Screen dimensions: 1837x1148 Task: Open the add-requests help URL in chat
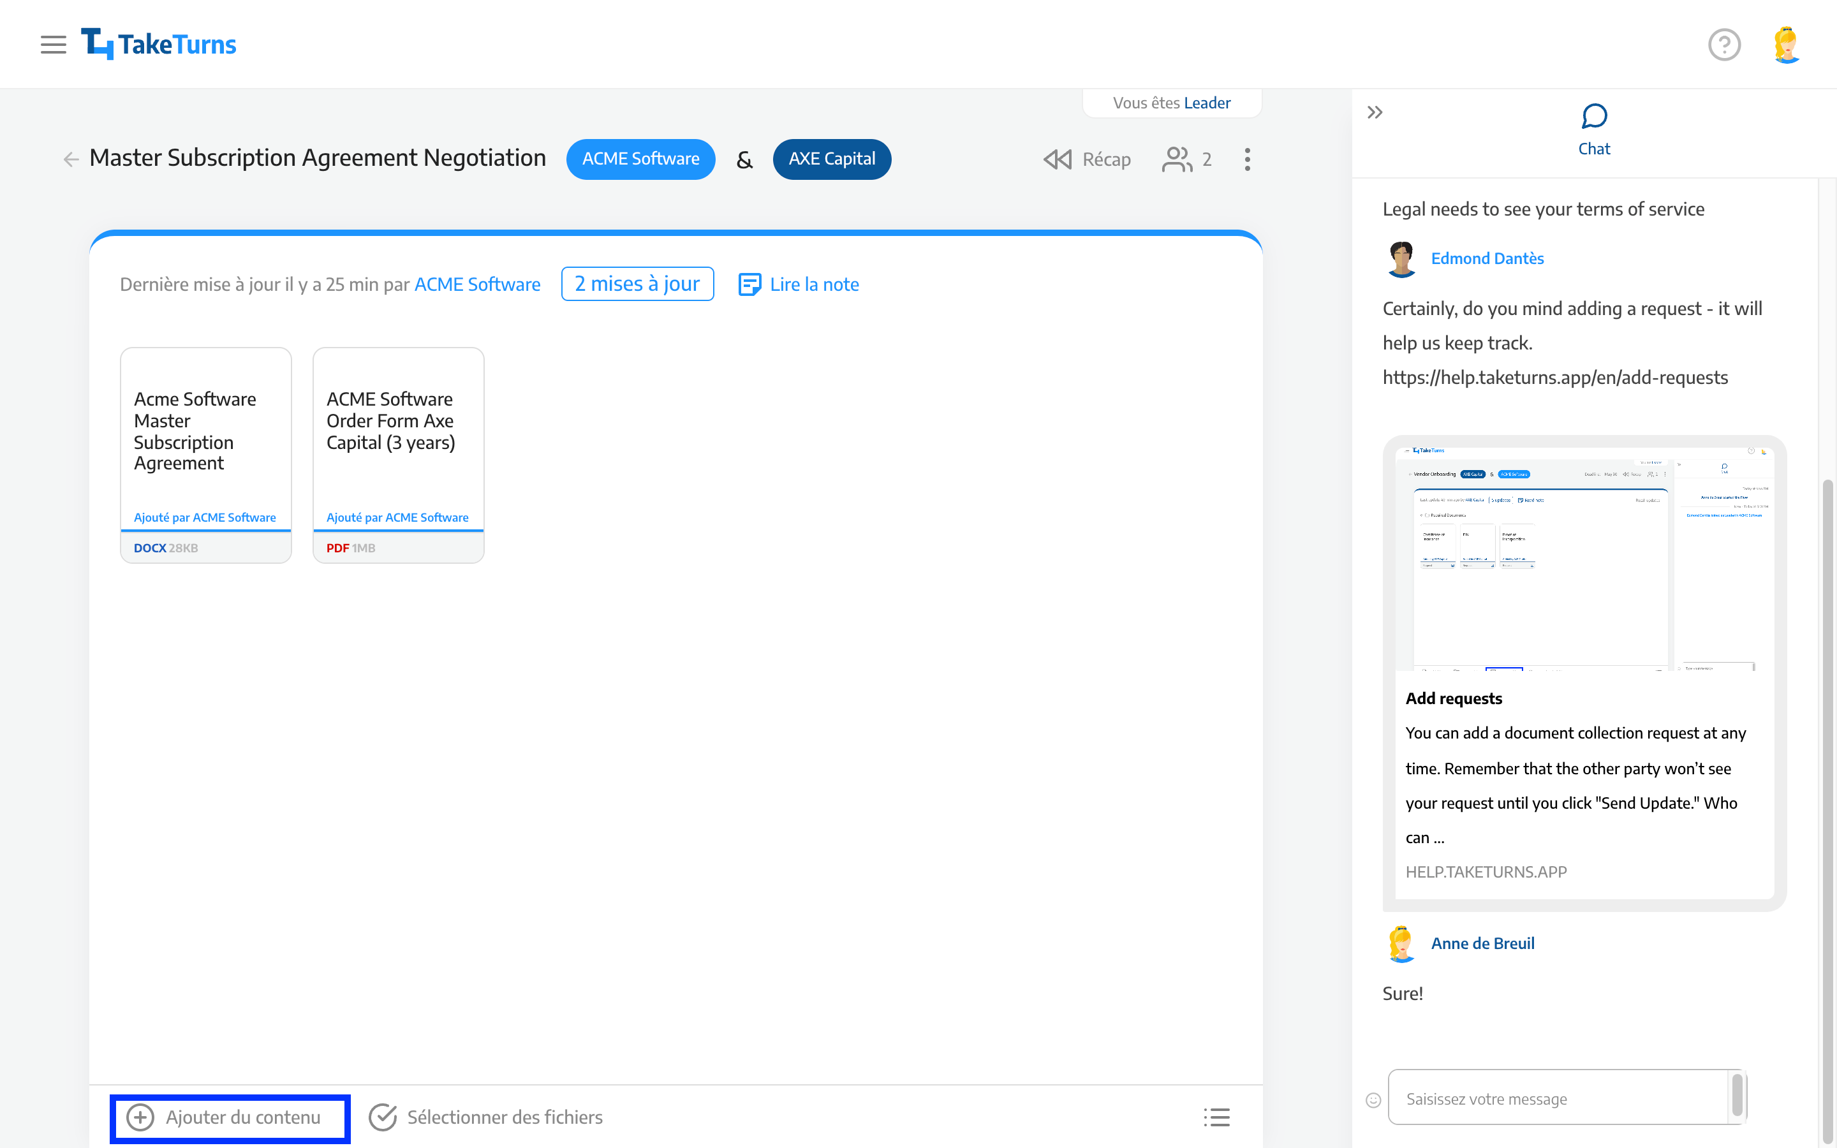(1554, 378)
